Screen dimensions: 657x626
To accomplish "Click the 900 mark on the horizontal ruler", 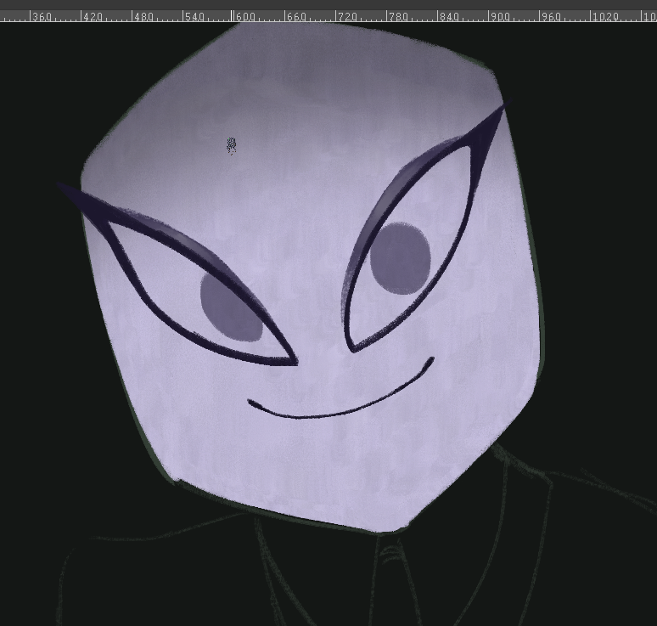I will [500, 17].
